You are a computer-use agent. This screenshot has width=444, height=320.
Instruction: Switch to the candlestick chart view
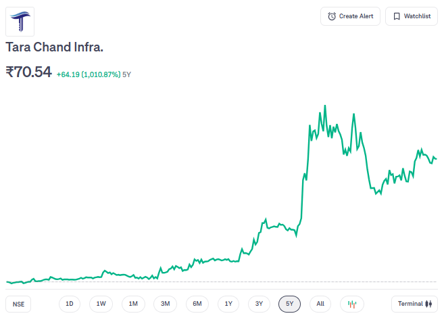(351, 304)
